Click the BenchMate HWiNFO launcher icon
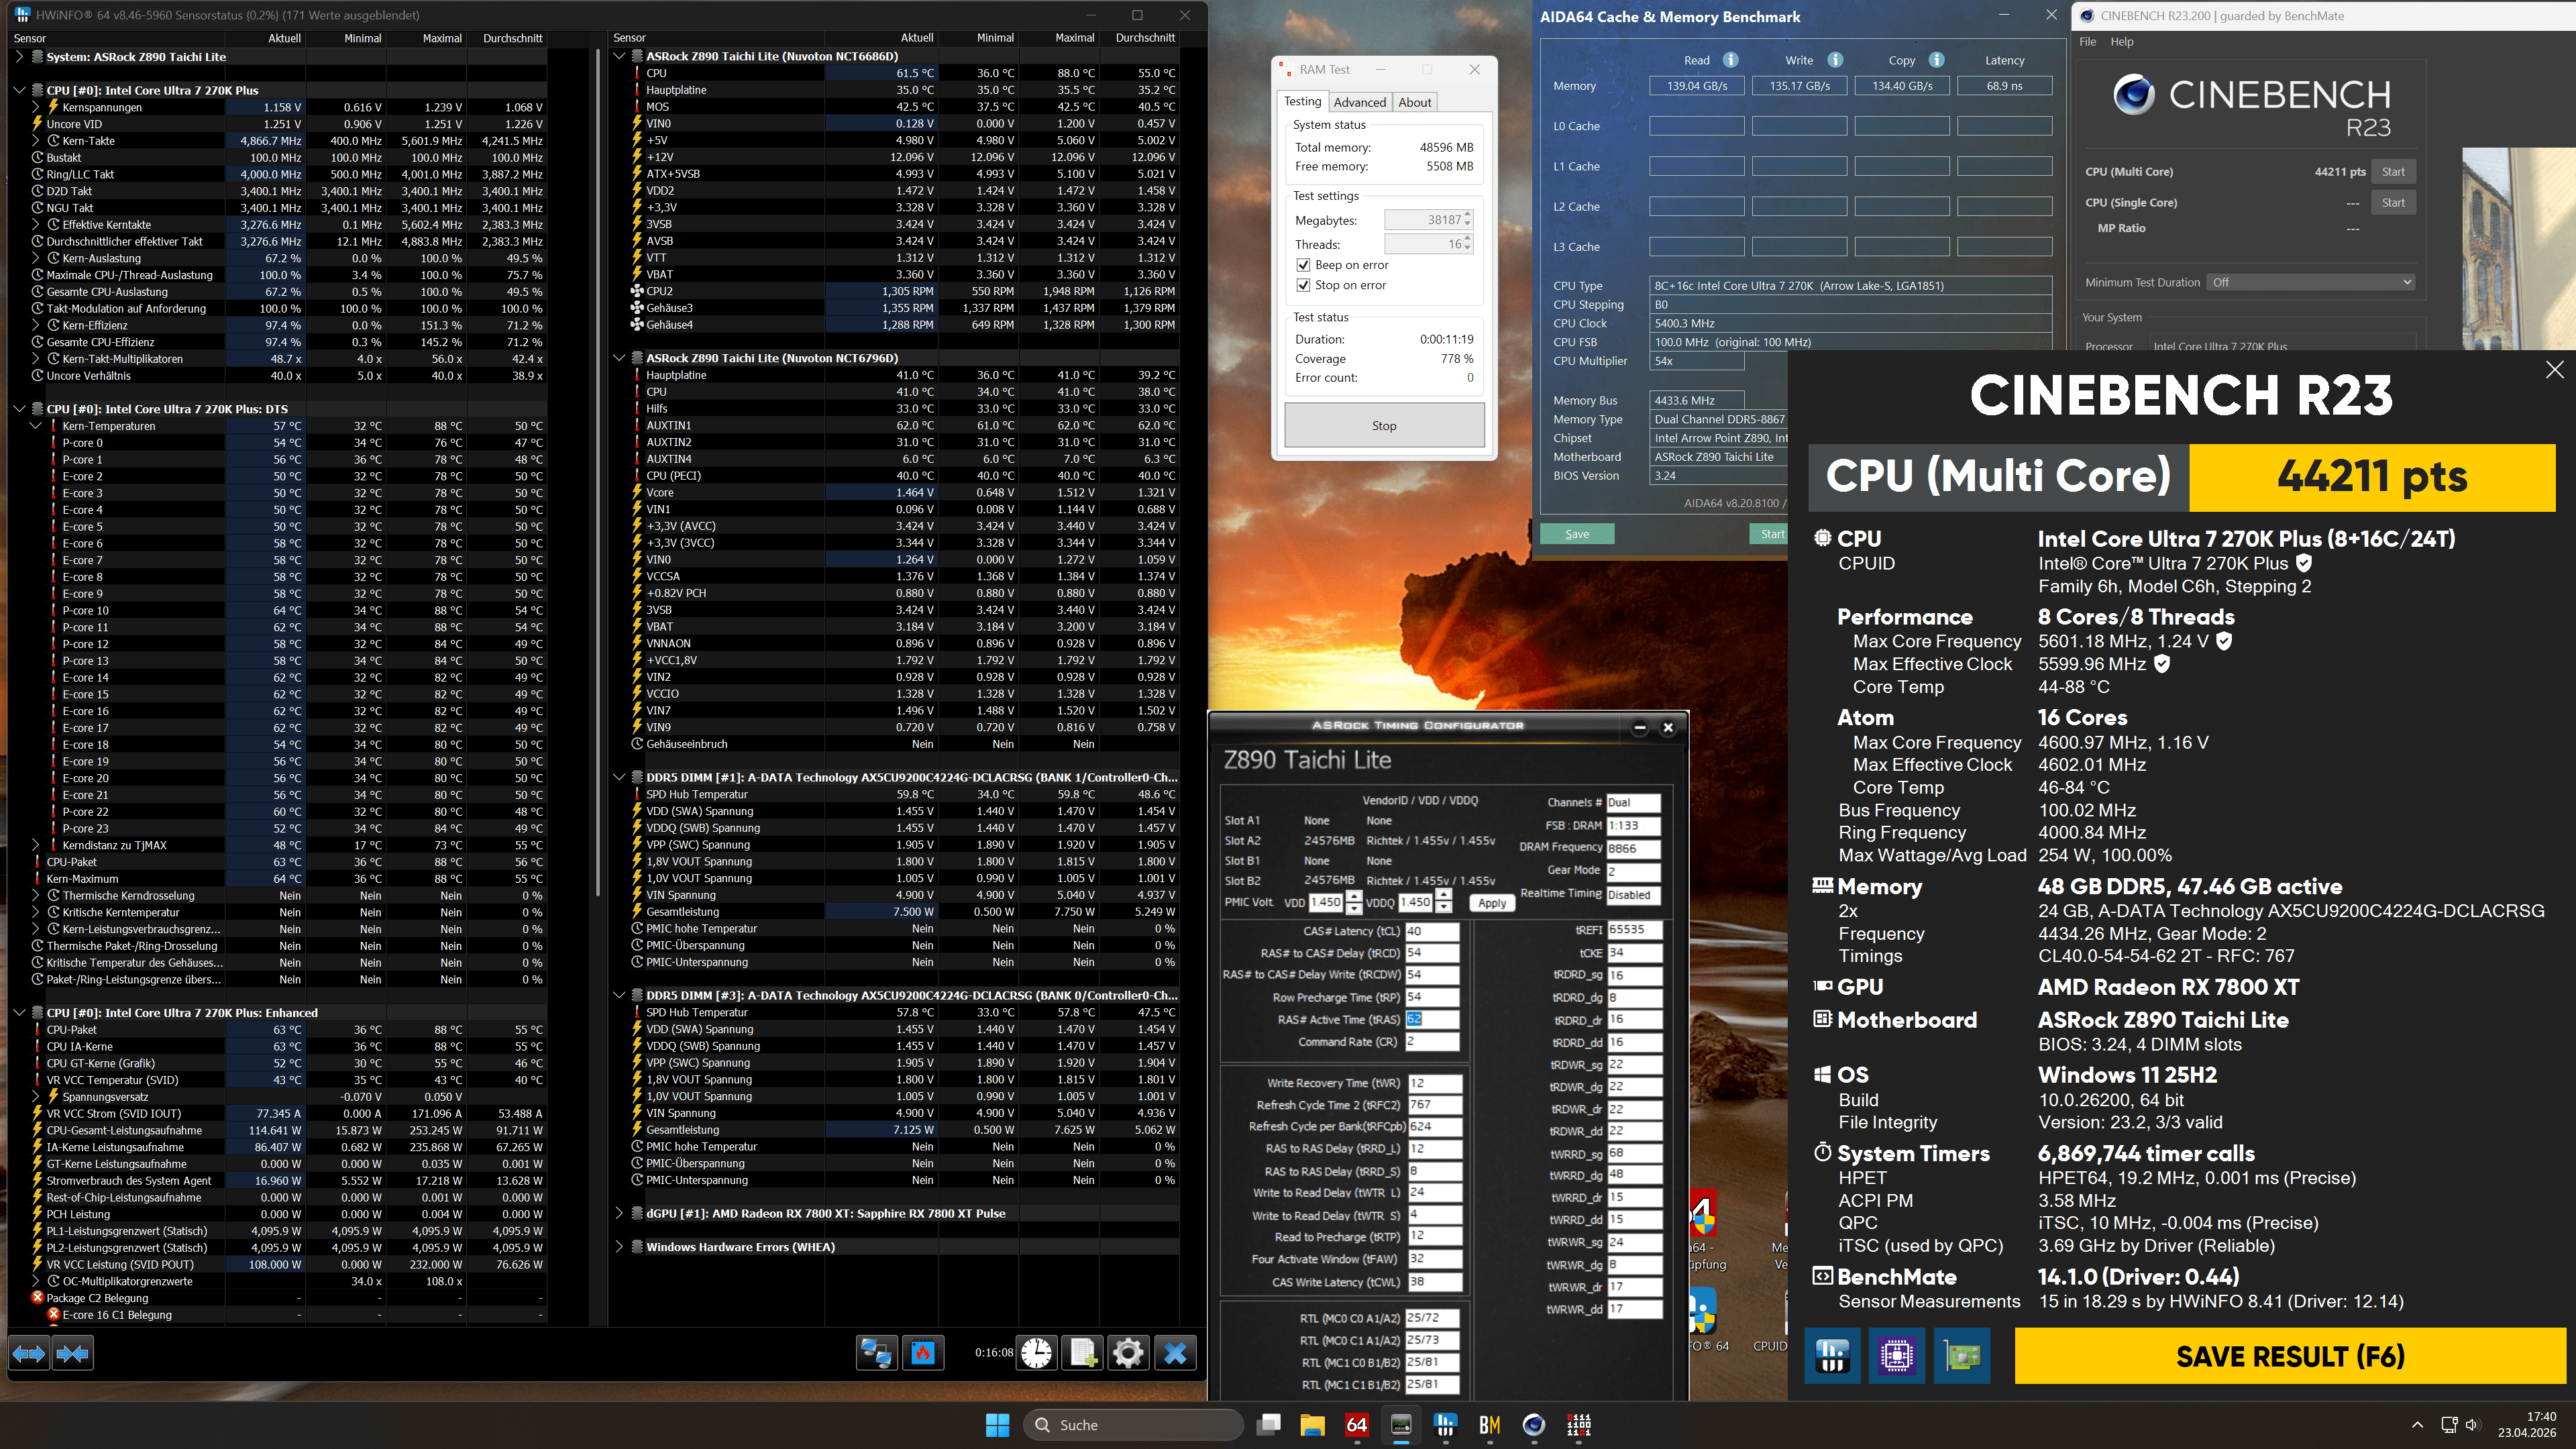The image size is (2576, 1449). [x=1832, y=1356]
